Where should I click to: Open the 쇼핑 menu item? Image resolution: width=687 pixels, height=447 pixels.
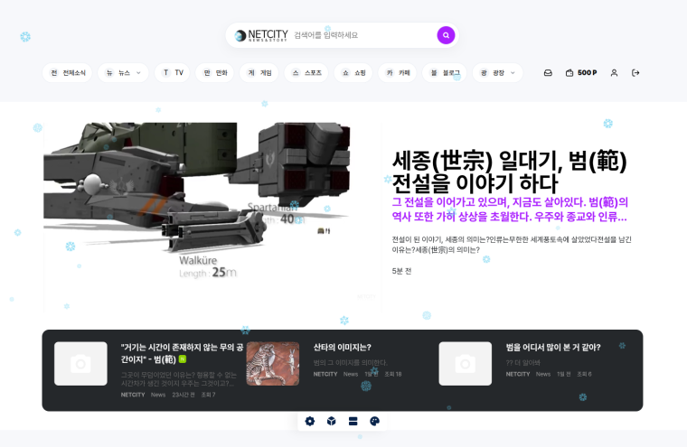tap(353, 73)
